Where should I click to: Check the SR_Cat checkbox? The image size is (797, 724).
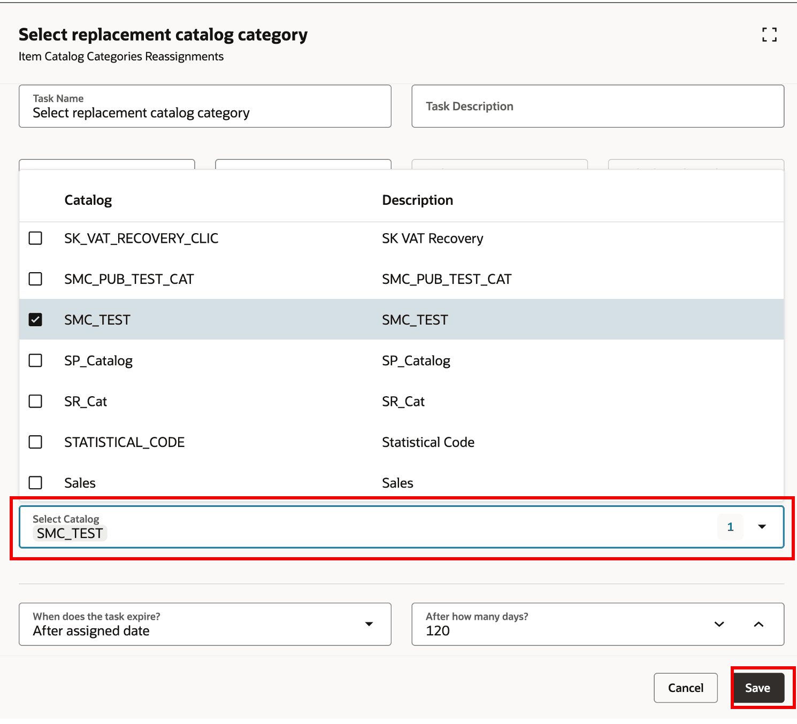point(36,401)
